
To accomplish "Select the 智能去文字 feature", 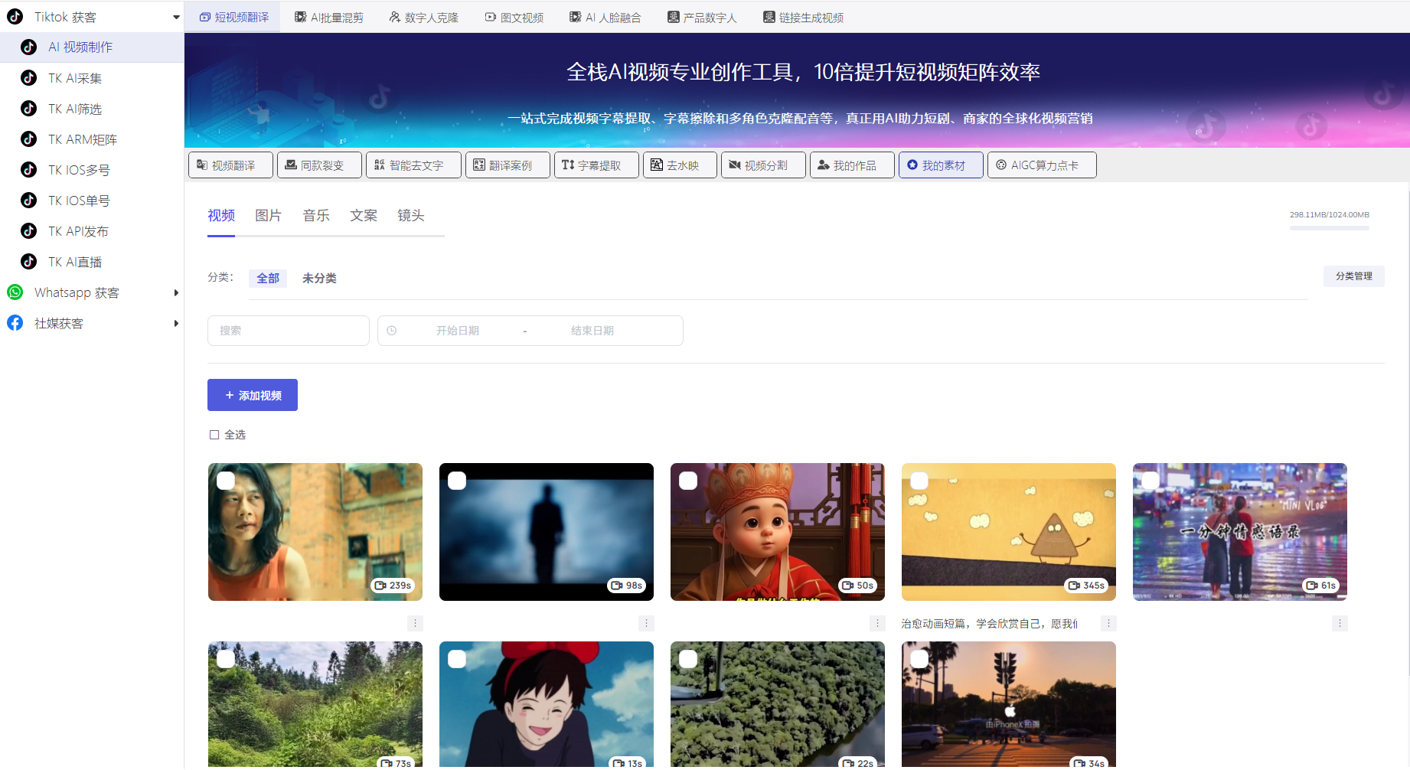I will click(413, 165).
